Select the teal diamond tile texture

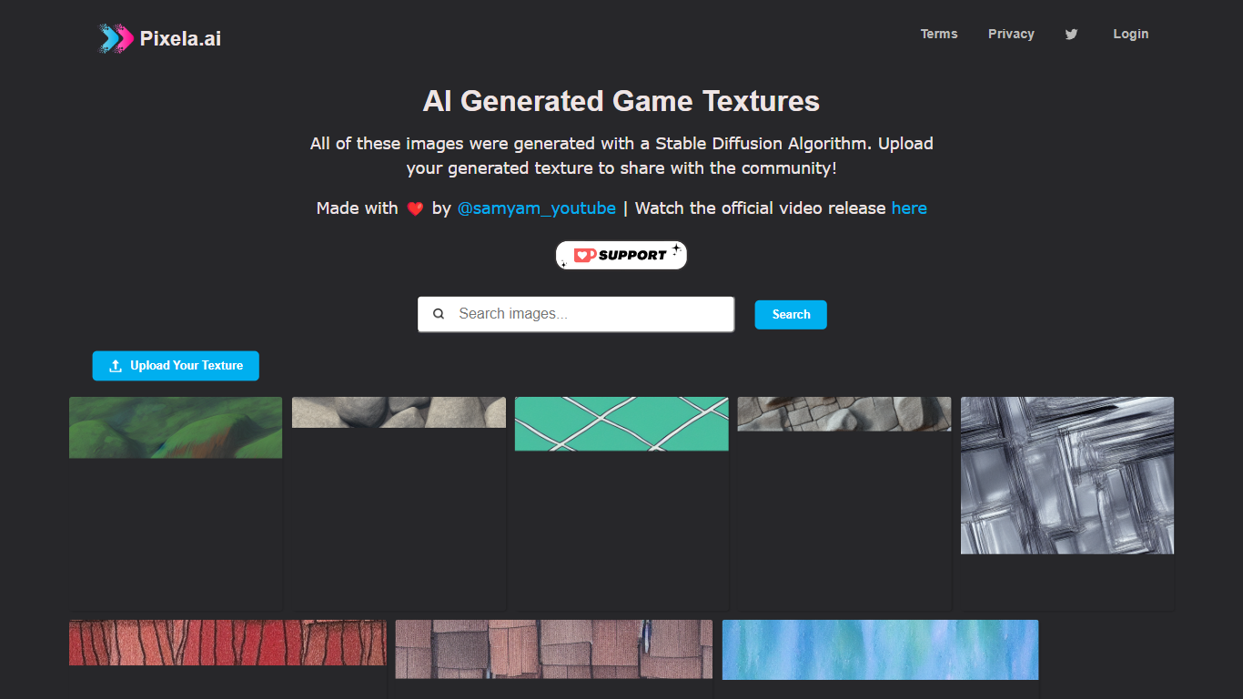tap(621, 423)
